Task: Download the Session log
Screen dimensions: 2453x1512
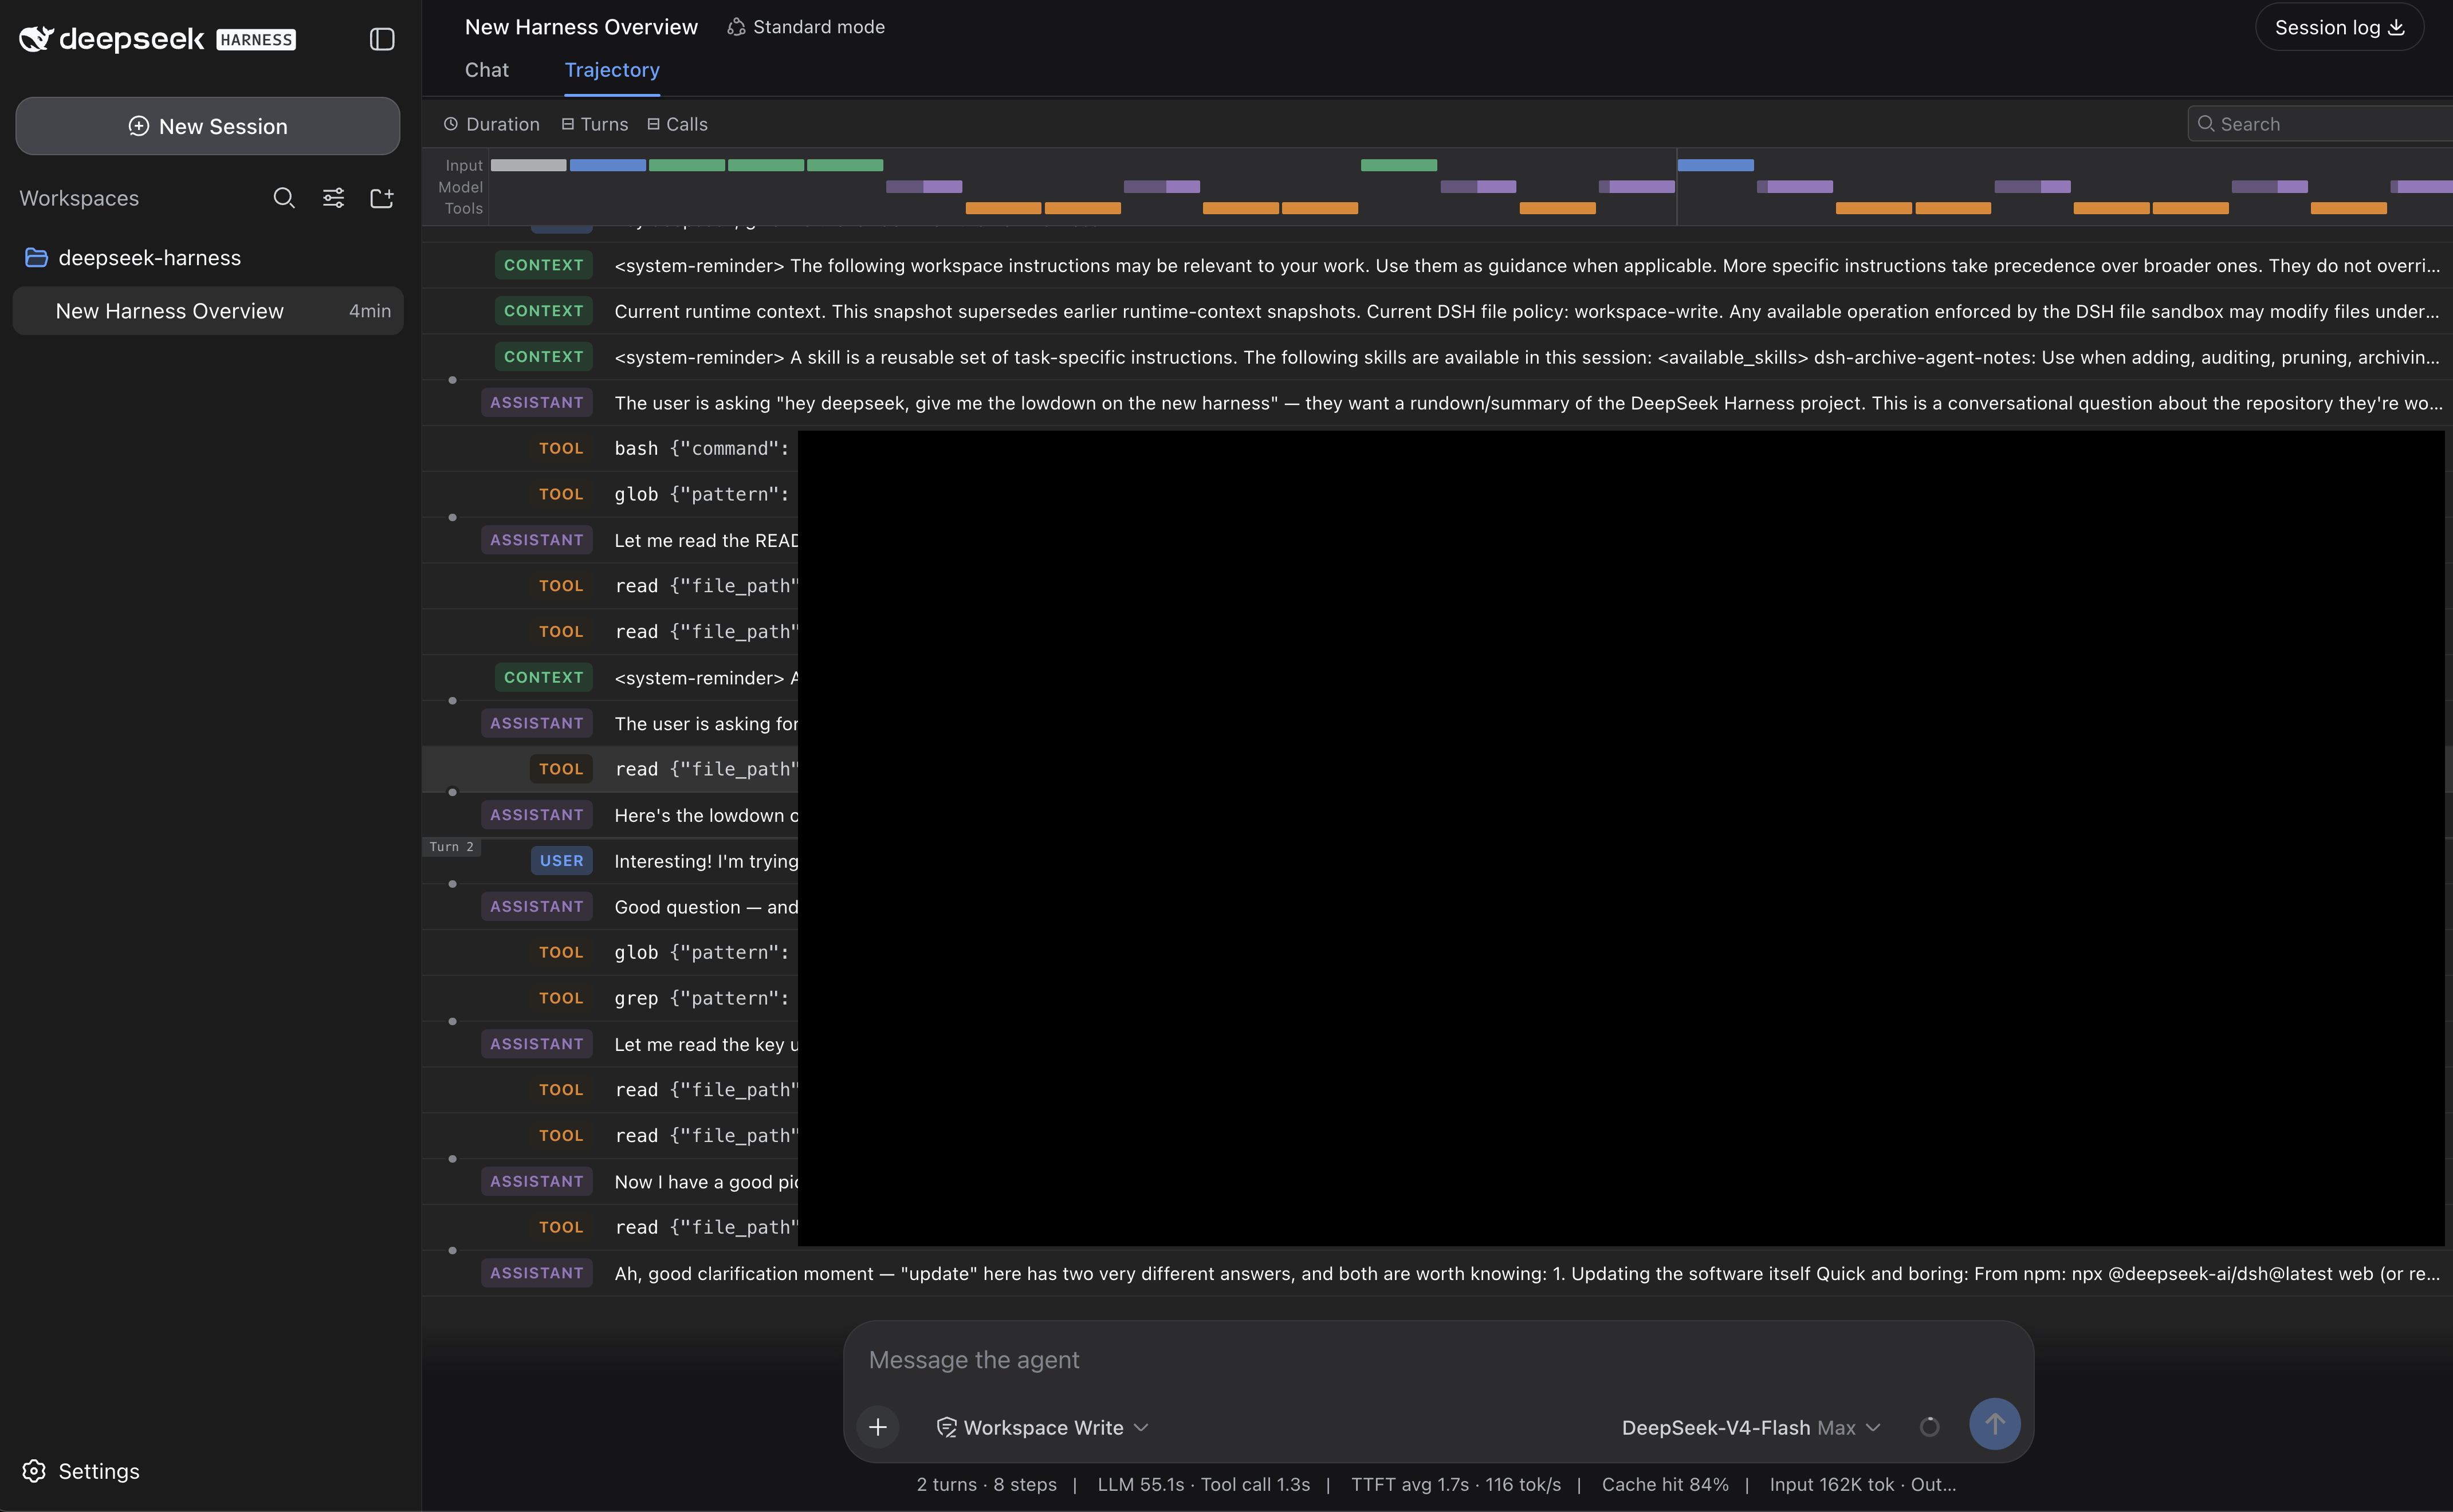Action: pyautogui.click(x=2339, y=27)
